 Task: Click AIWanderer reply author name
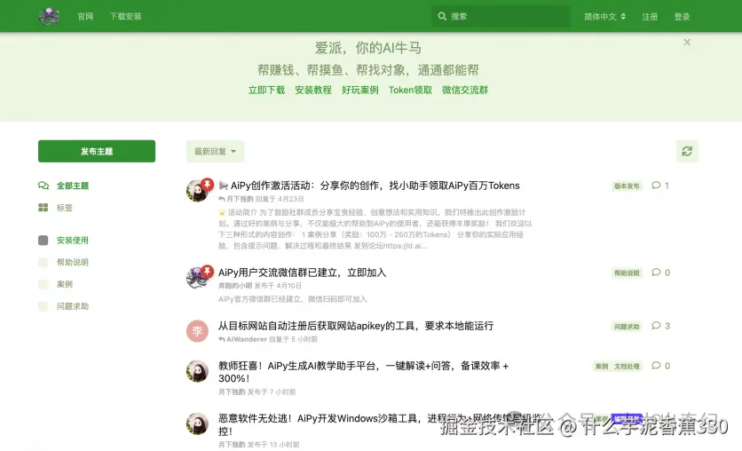click(247, 339)
